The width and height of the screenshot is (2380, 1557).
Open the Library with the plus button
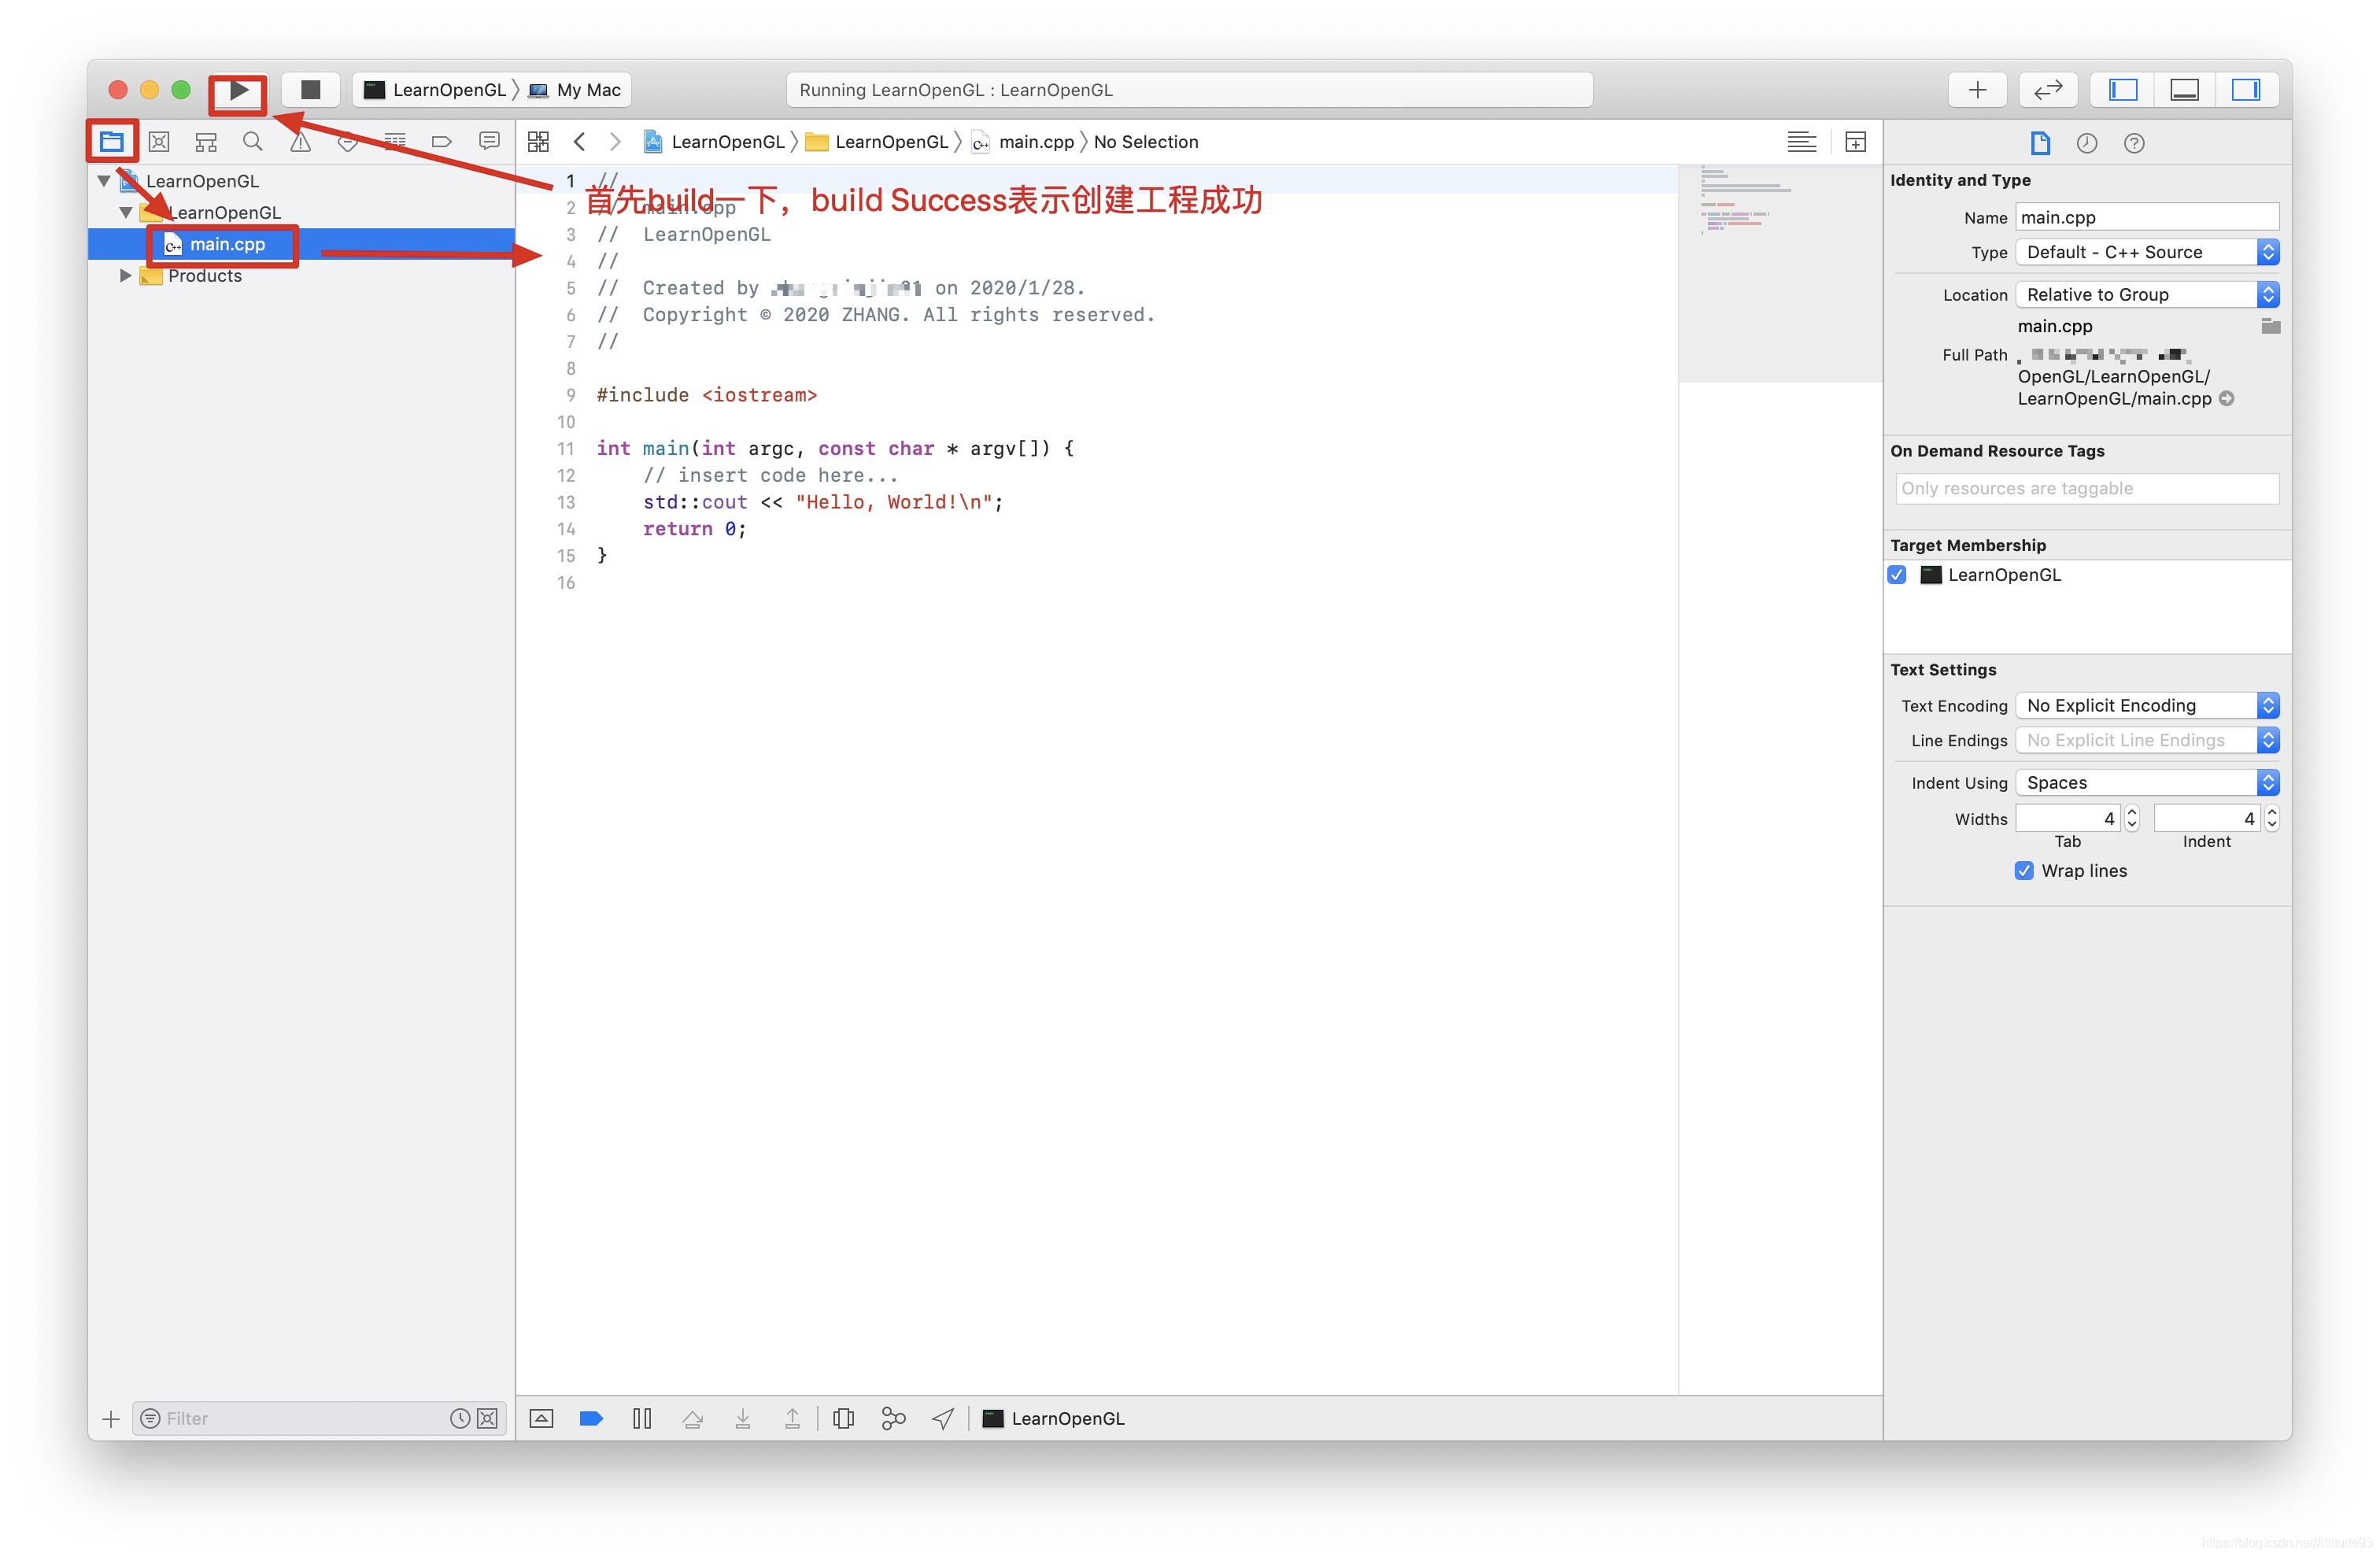pyautogui.click(x=1976, y=90)
